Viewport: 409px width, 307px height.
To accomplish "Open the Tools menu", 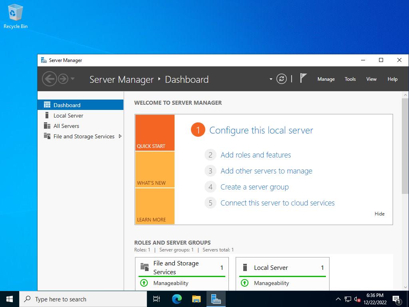I will (x=350, y=79).
